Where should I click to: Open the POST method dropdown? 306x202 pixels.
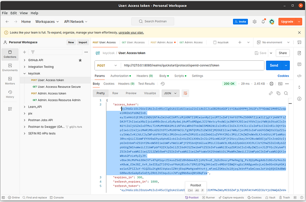tap(107, 66)
